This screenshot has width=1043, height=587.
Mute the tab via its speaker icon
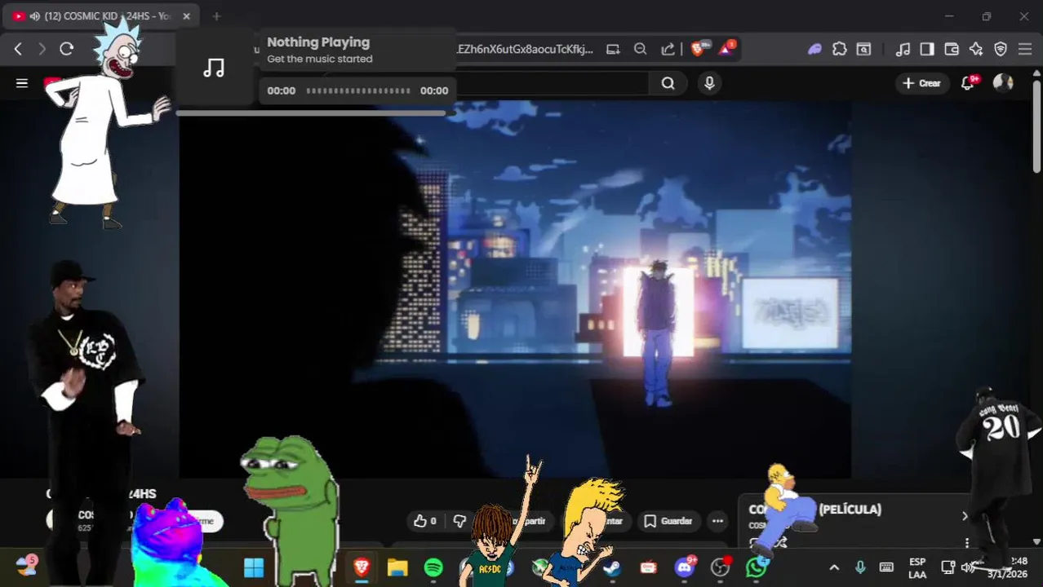click(x=34, y=16)
